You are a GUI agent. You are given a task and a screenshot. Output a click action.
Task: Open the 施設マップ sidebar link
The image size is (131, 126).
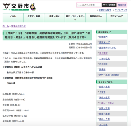(104, 42)
